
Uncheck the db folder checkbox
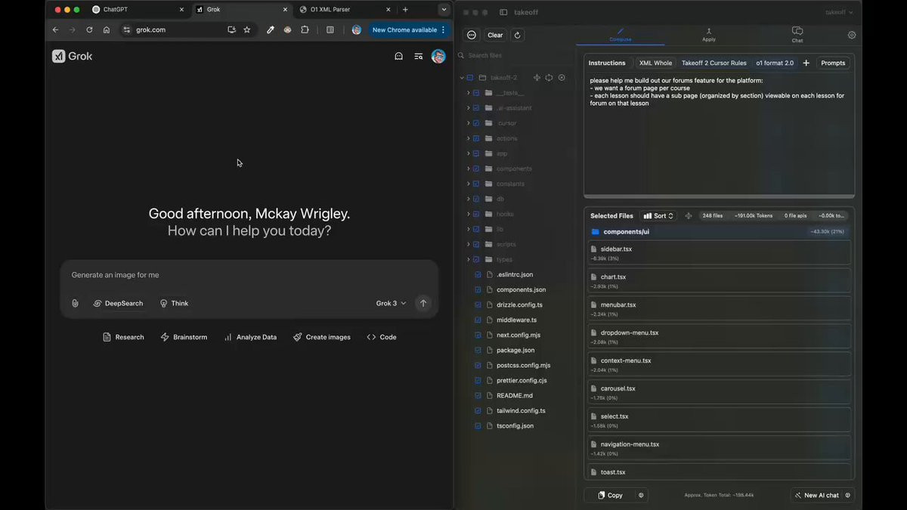[x=476, y=199]
